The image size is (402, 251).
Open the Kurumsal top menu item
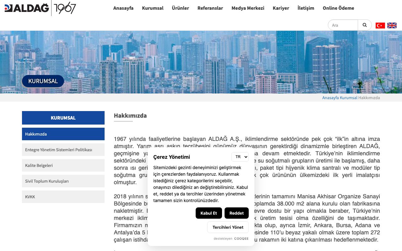click(153, 8)
